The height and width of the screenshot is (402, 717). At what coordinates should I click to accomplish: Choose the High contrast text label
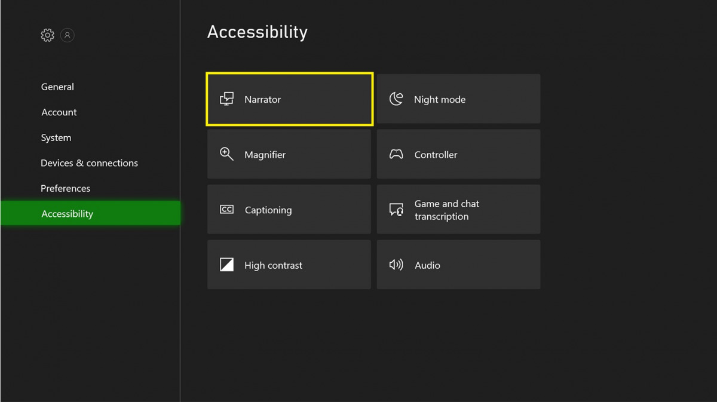(x=273, y=265)
